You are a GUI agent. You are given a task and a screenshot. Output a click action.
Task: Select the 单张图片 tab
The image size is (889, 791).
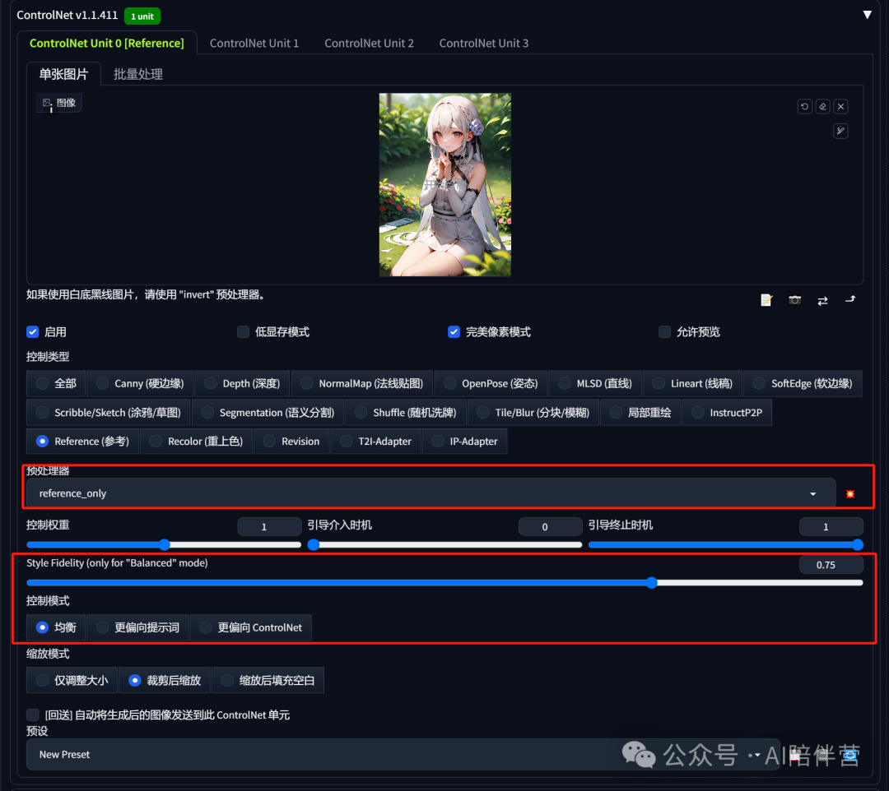click(63, 74)
